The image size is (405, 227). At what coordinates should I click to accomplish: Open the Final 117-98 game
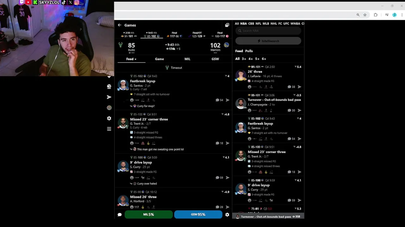[174, 35]
